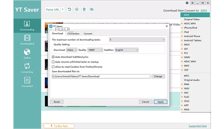Click the private mode eye icon

[91, 10]
